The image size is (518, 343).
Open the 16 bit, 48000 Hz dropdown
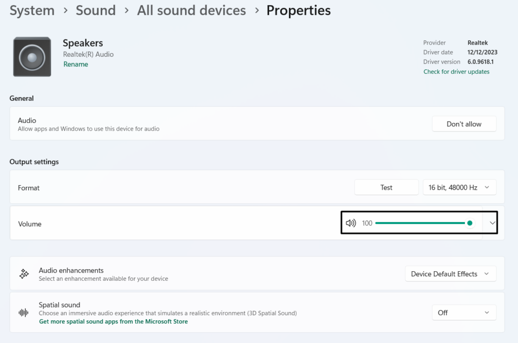[x=459, y=188]
